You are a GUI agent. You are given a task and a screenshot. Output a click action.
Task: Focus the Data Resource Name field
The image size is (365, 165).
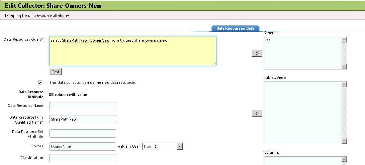point(83,106)
